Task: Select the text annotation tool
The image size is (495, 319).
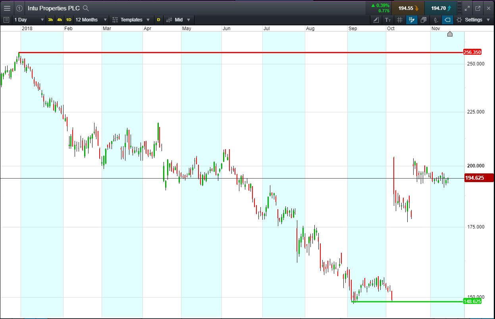Action: point(388,19)
